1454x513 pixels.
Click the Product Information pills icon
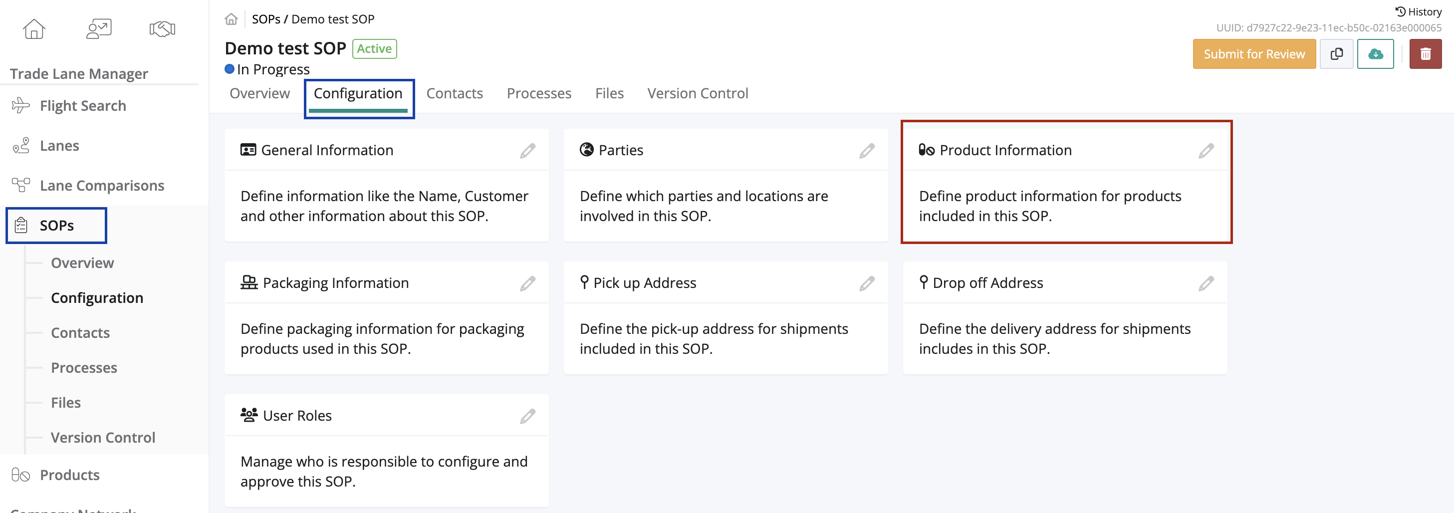tap(926, 150)
